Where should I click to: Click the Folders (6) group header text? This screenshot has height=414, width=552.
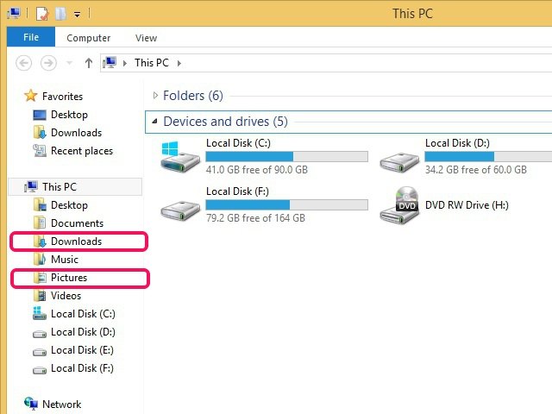point(193,96)
